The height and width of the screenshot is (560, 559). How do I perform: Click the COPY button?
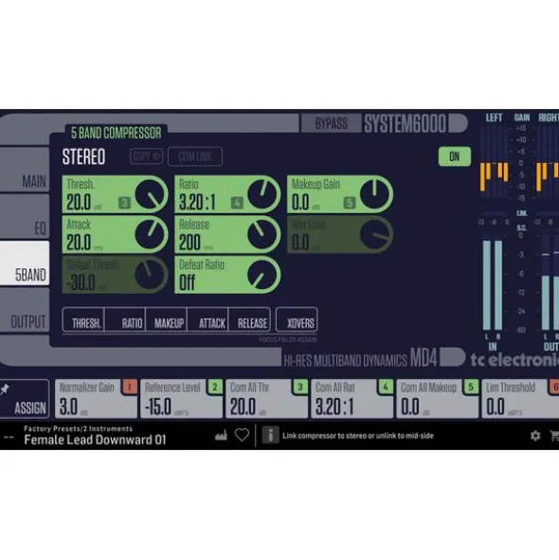147,156
